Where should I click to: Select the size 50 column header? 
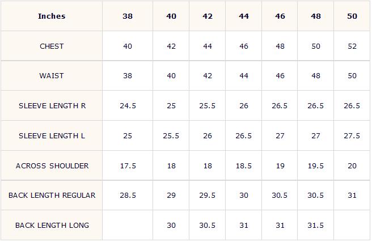coord(352,16)
